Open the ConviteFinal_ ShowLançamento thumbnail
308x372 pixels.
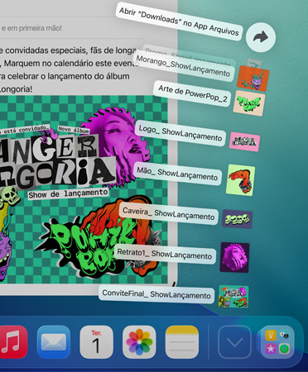pyautogui.click(x=233, y=297)
